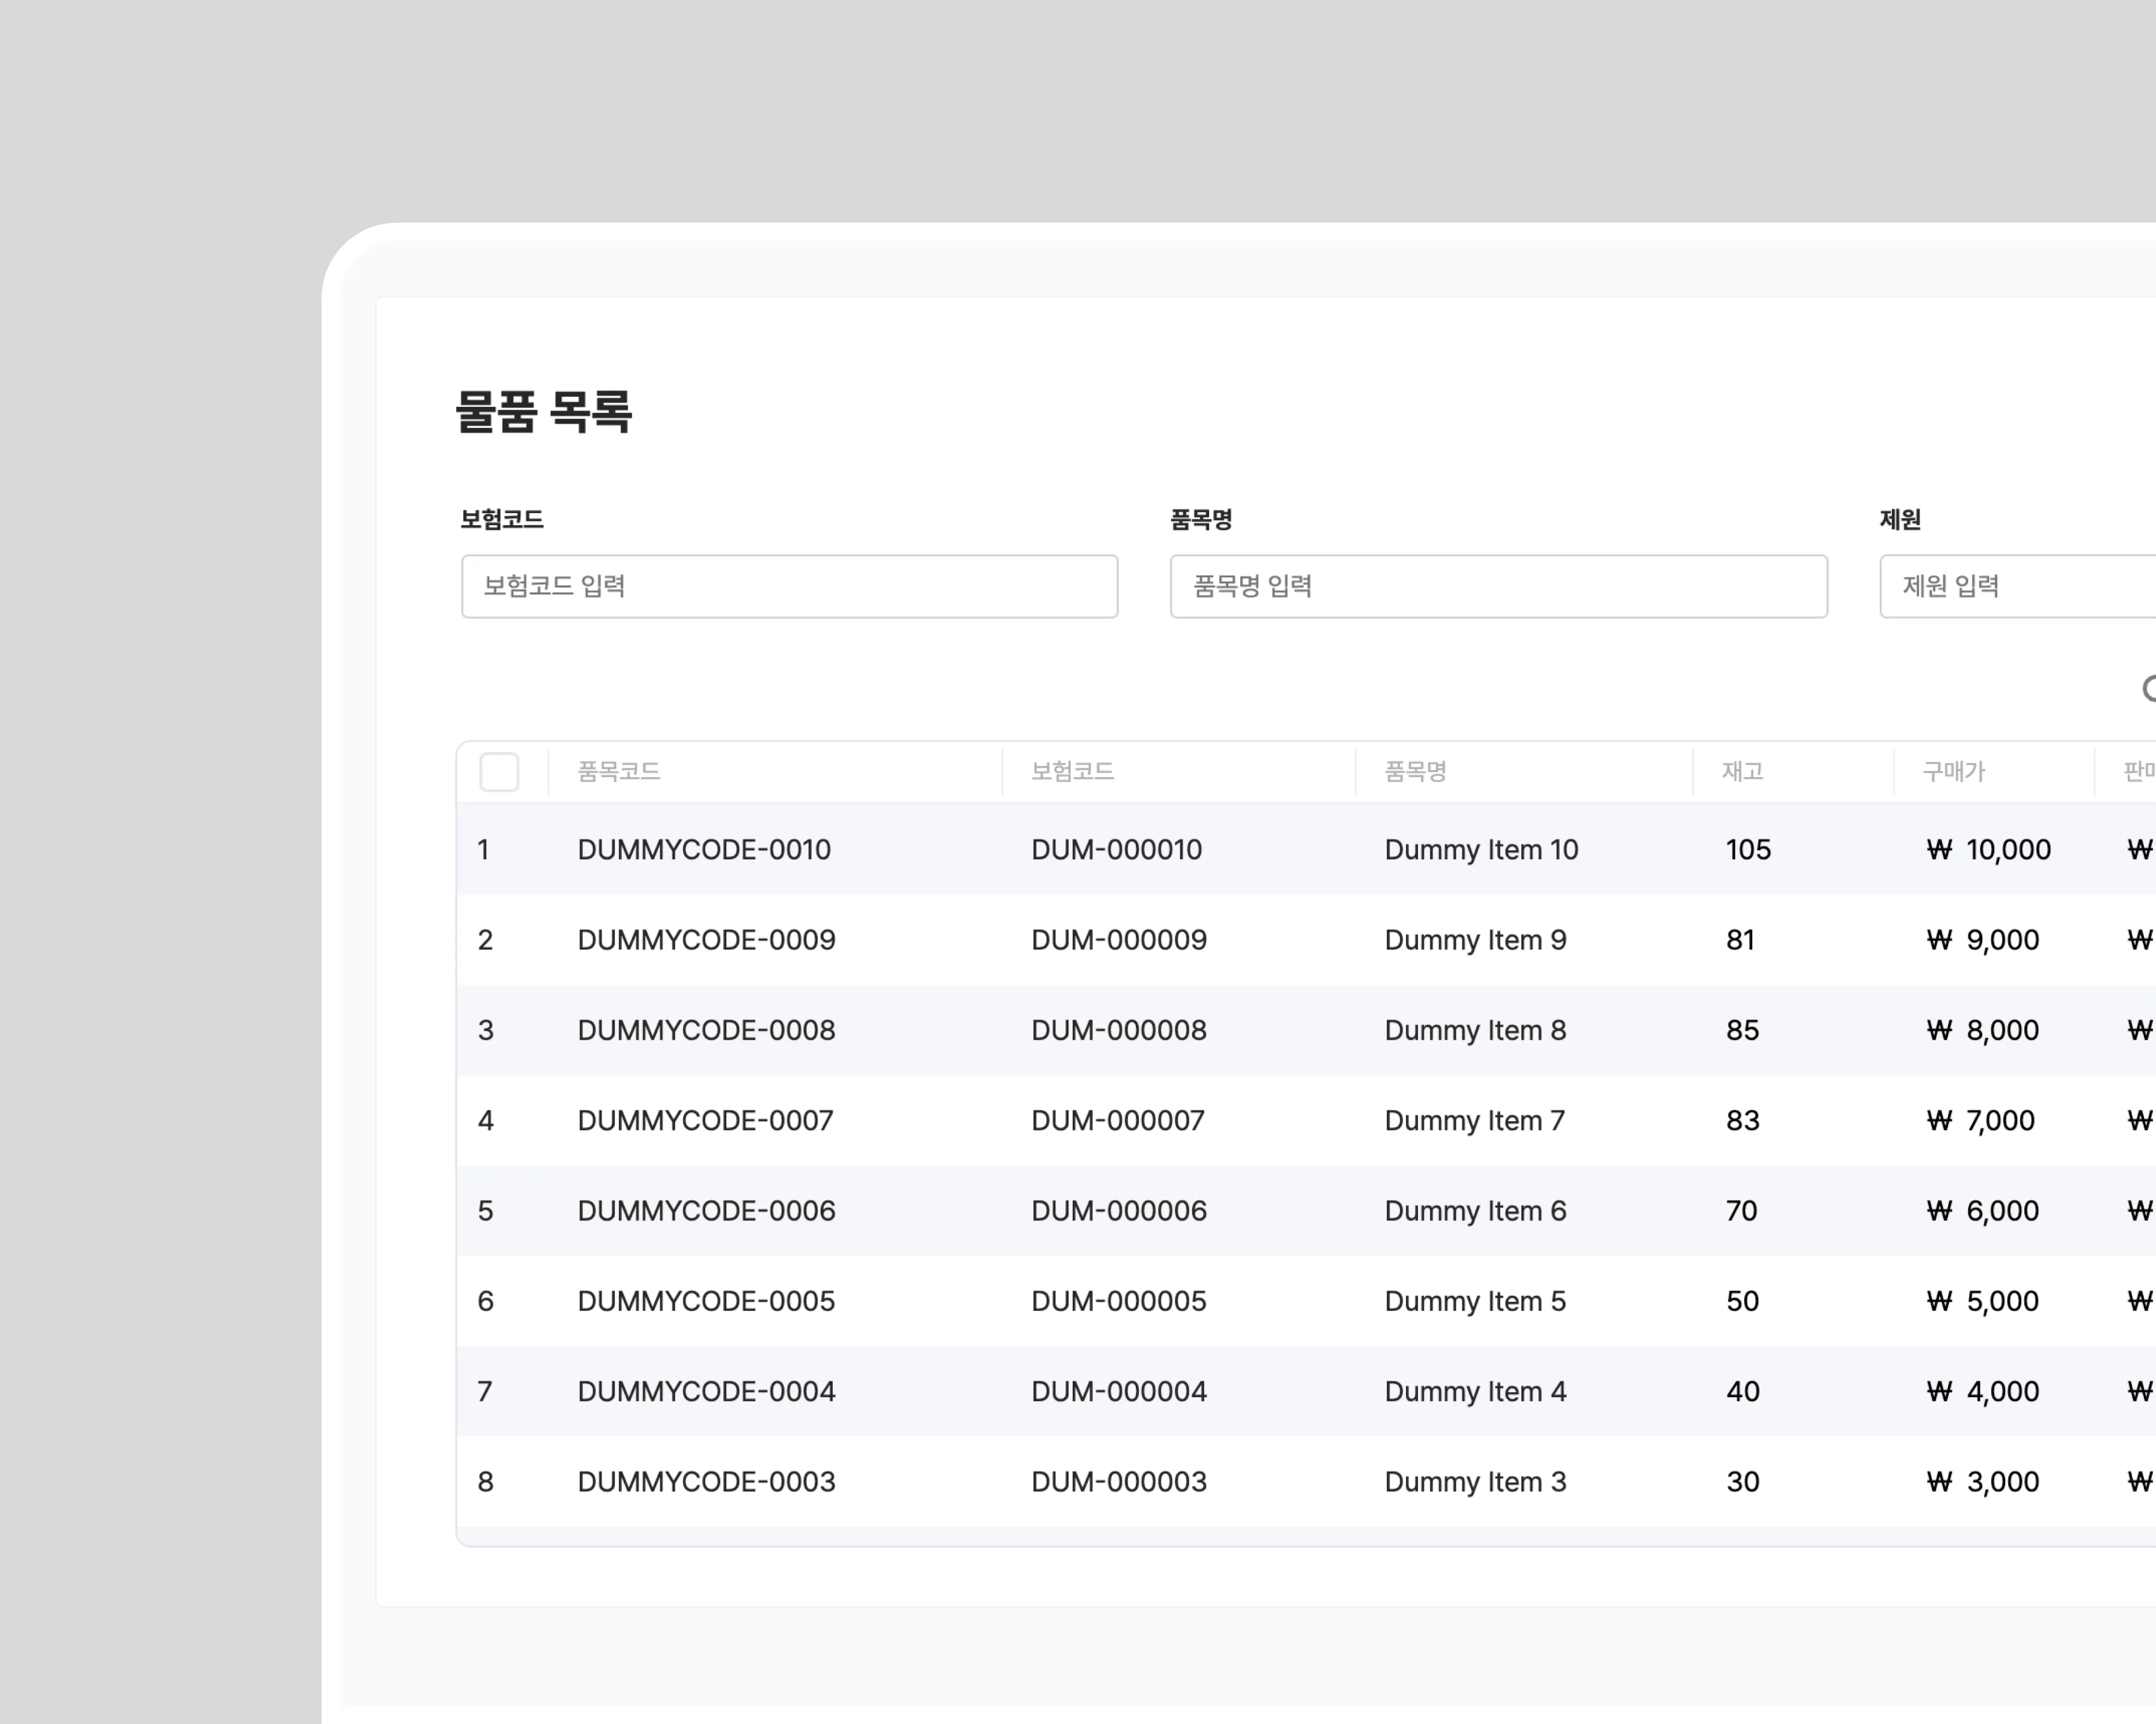Click purchase price ₩ 6,000
2156x1724 pixels.
(x=1982, y=1211)
